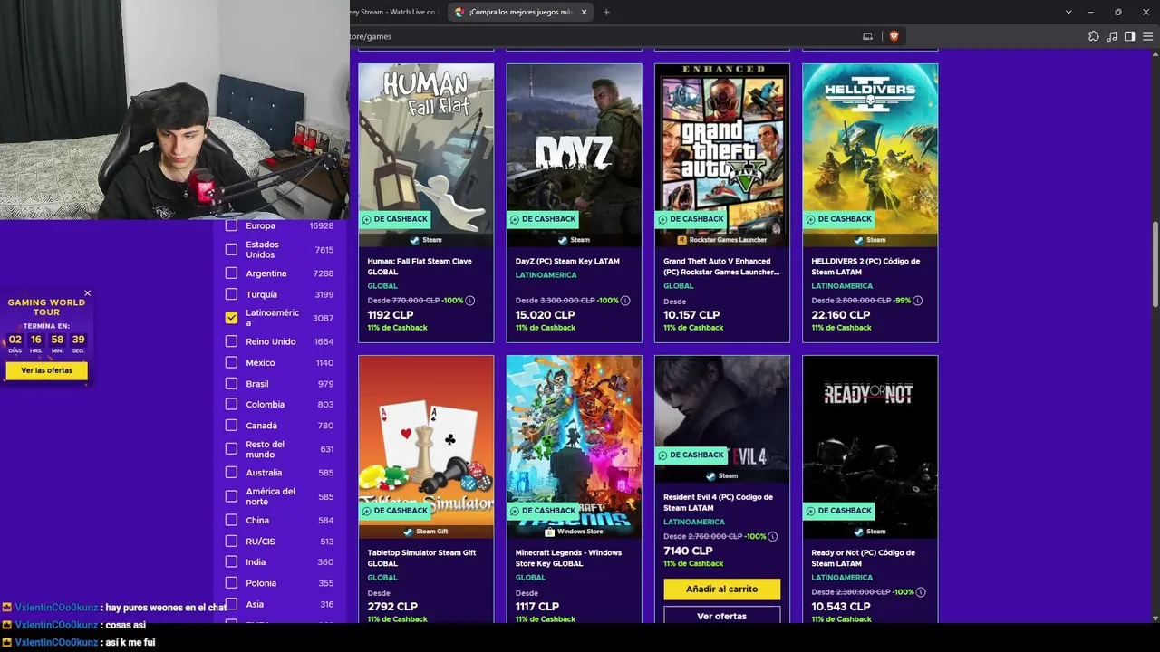Check the Polonia region filter
The width and height of the screenshot is (1160, 652).
[x=231, y=583]
